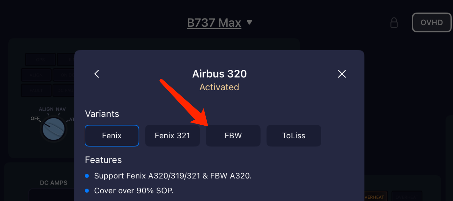Switch to the FBW variant
Screen dimensions: 453x201
coord(233,136)
